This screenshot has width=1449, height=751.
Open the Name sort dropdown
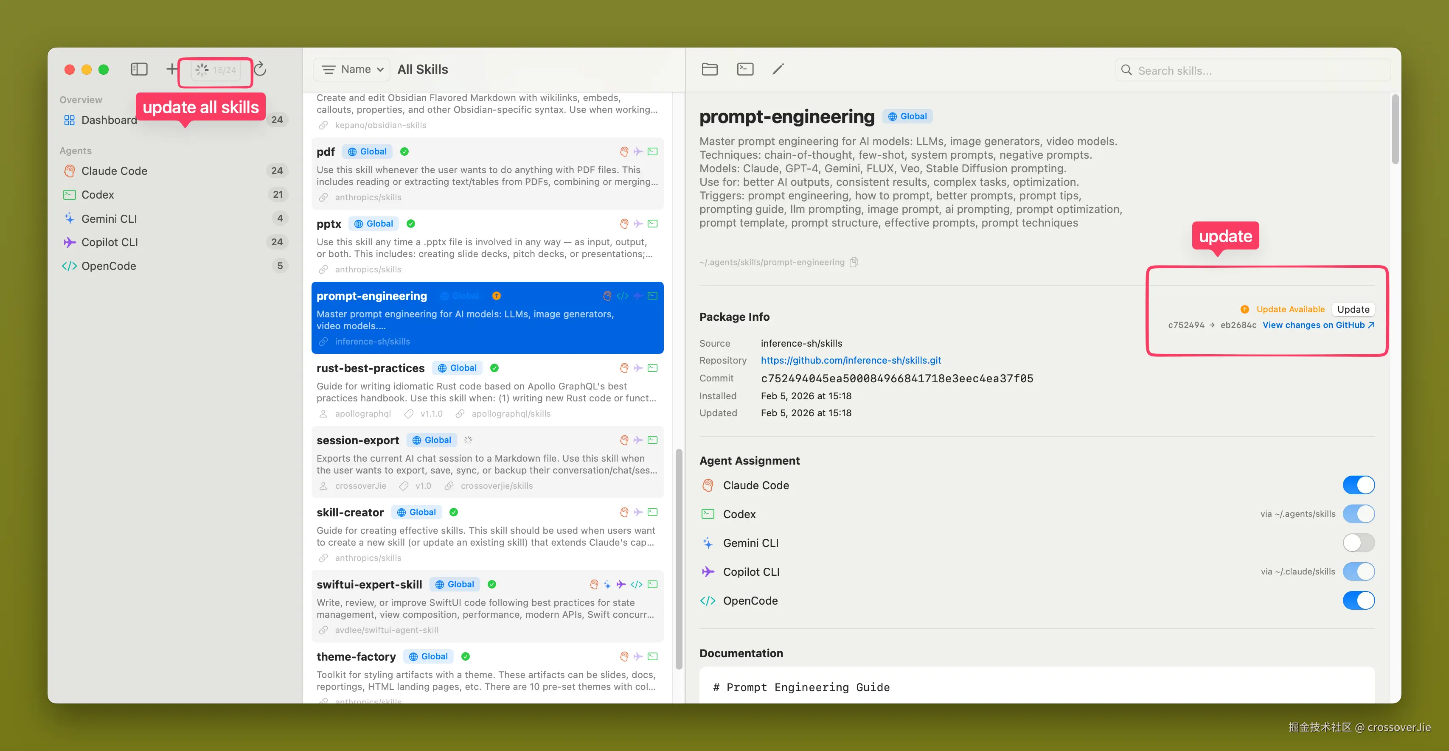pos(351,69)
